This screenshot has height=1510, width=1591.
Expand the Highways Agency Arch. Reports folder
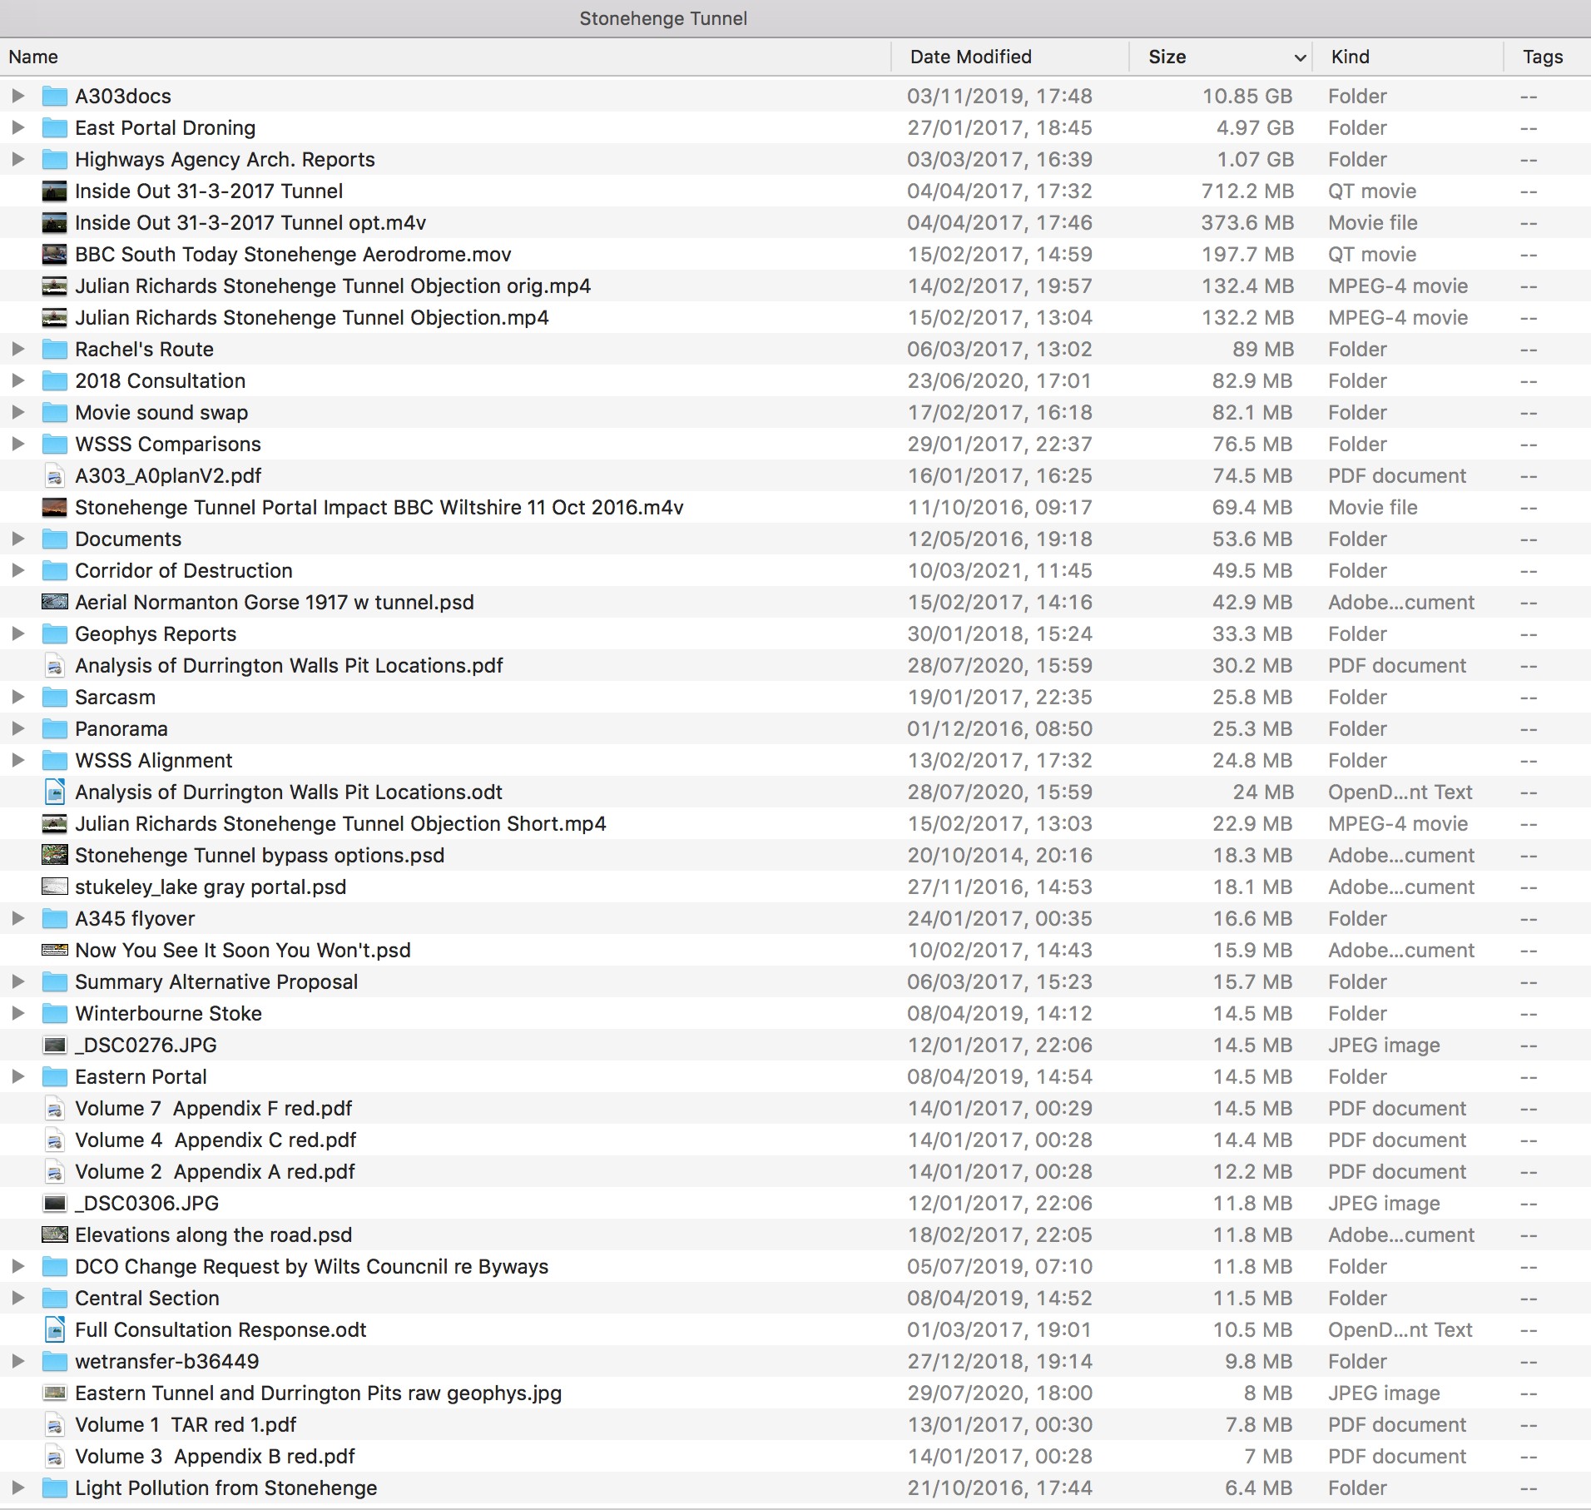(17, 160)
